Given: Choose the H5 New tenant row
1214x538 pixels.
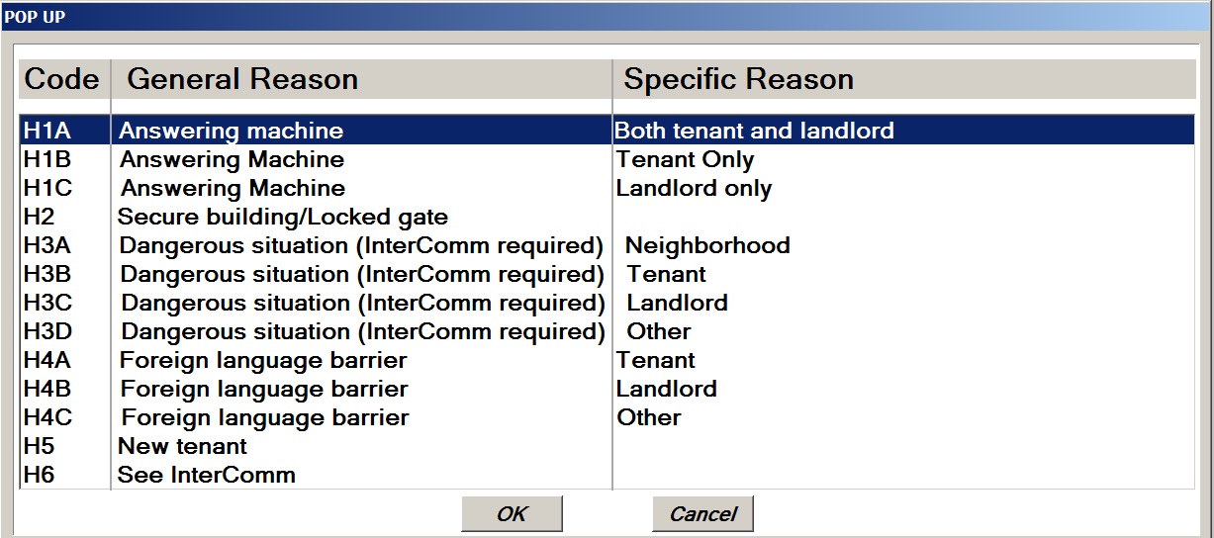Looking at the screenshot, I should pyautogui.click(x=182, y=446).
